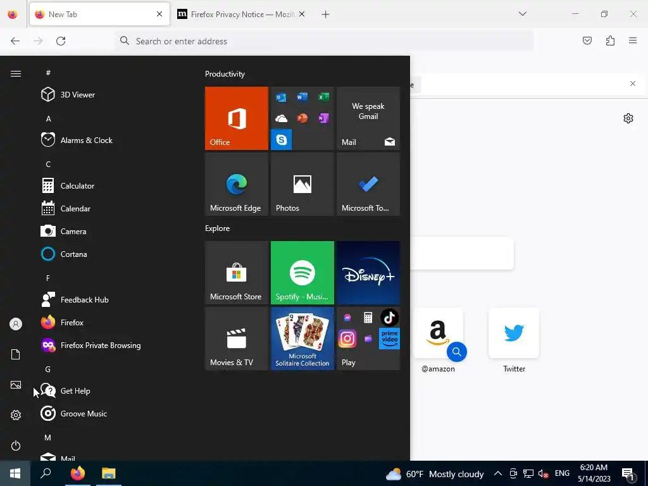Open Instagram in the Play folder tile
Screen dimensions: 648x486
tap(347, 339)
